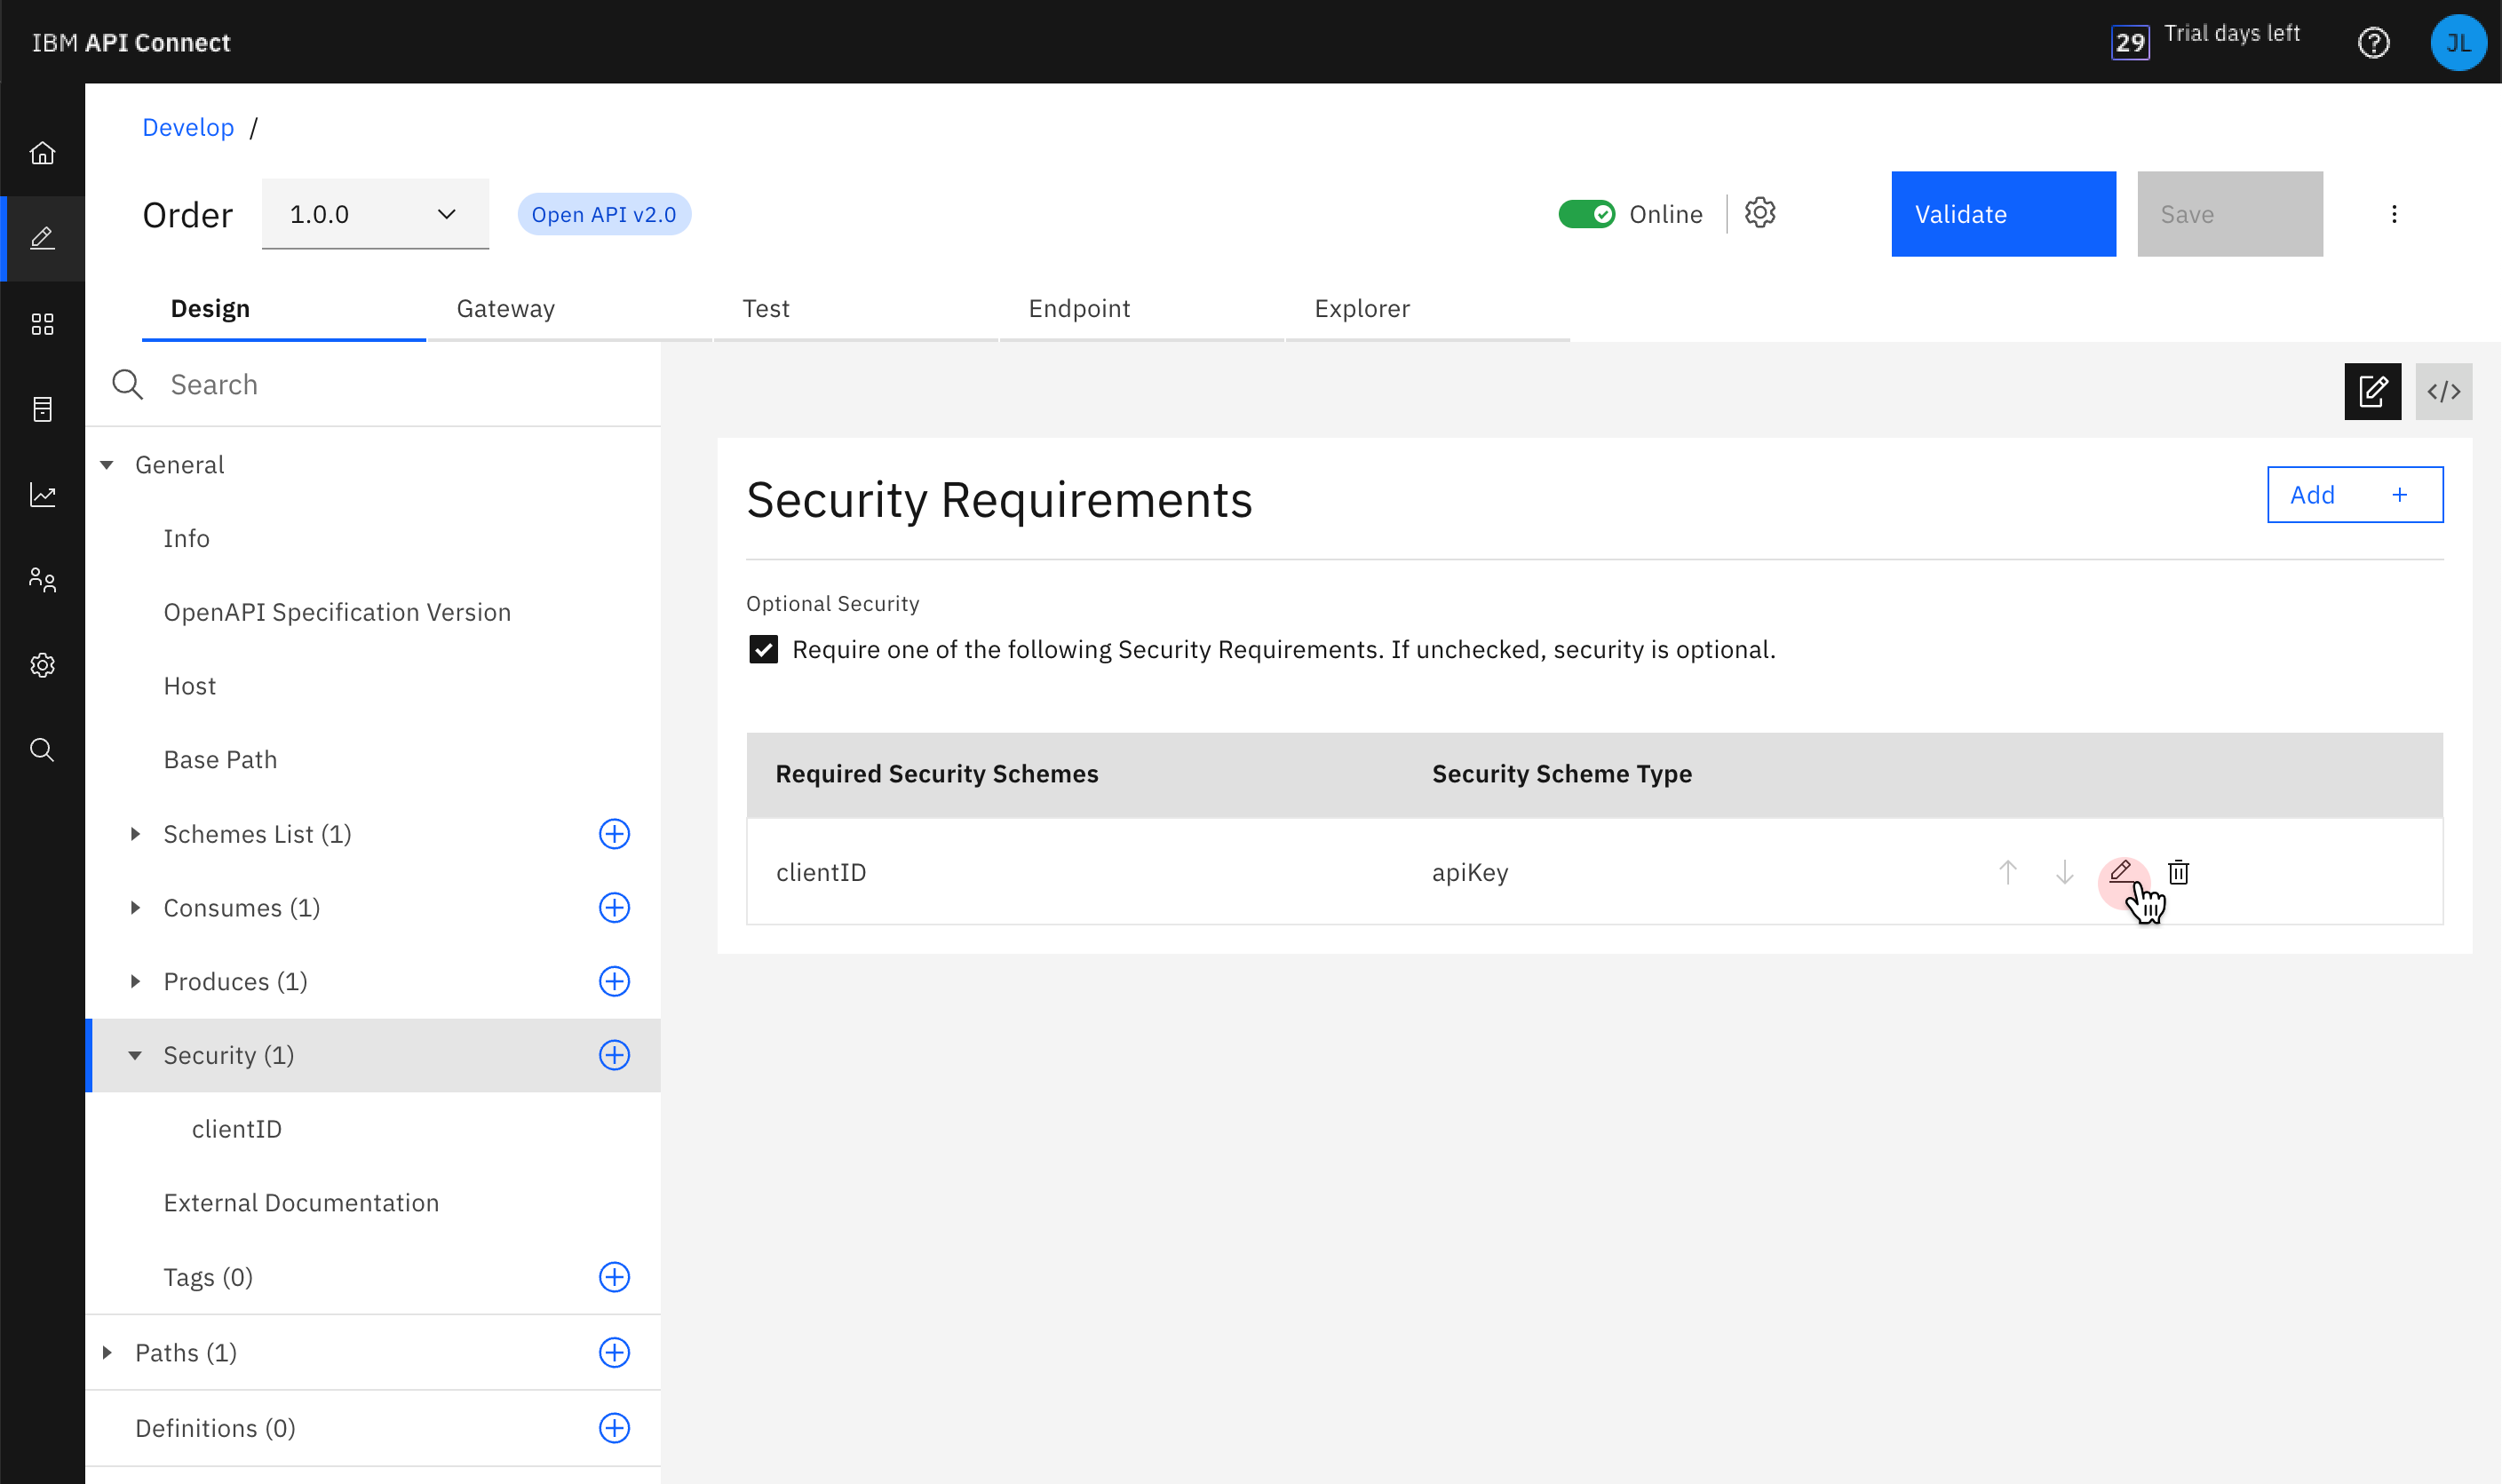Image resolution: width=2502 pixels, height=1484 pixels.
Task: Click the visual editor toggle icon
Action: (x=2373, y=391)
